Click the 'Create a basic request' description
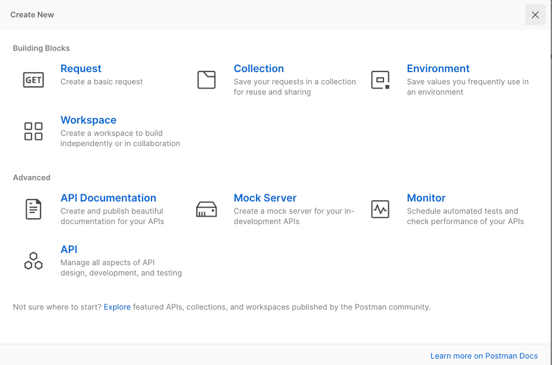552x365 pixels. click(101, 82)
